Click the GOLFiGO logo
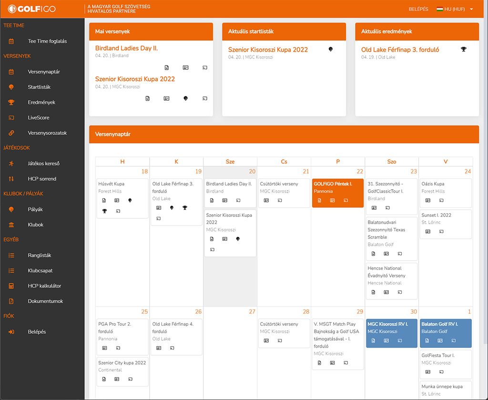 click(32, 9)
